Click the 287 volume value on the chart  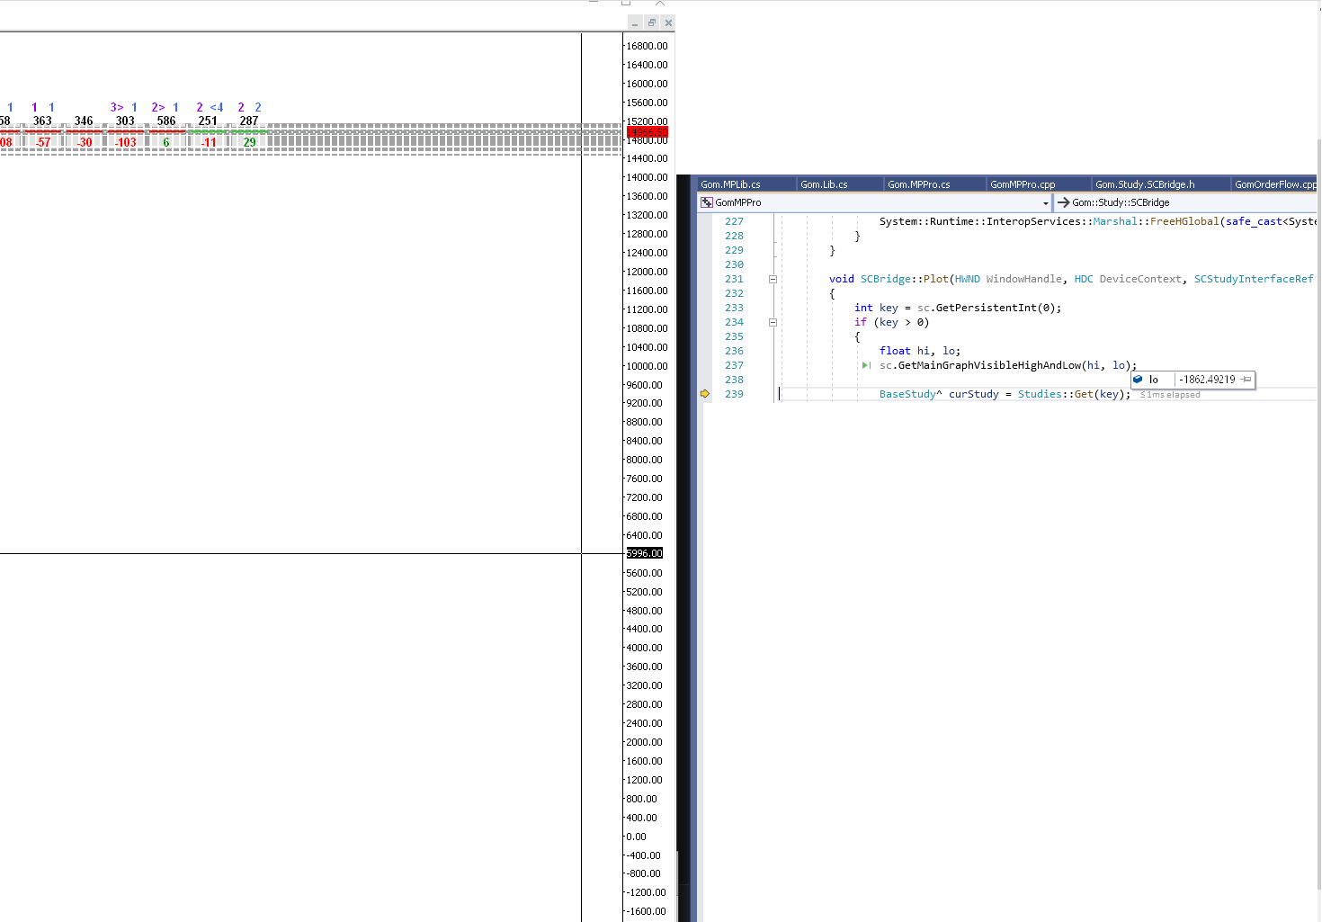click(x=249, y=121)
